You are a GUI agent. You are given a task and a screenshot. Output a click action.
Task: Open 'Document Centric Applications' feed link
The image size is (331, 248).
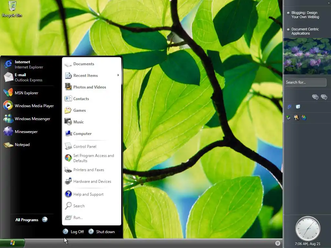[305, 31]
